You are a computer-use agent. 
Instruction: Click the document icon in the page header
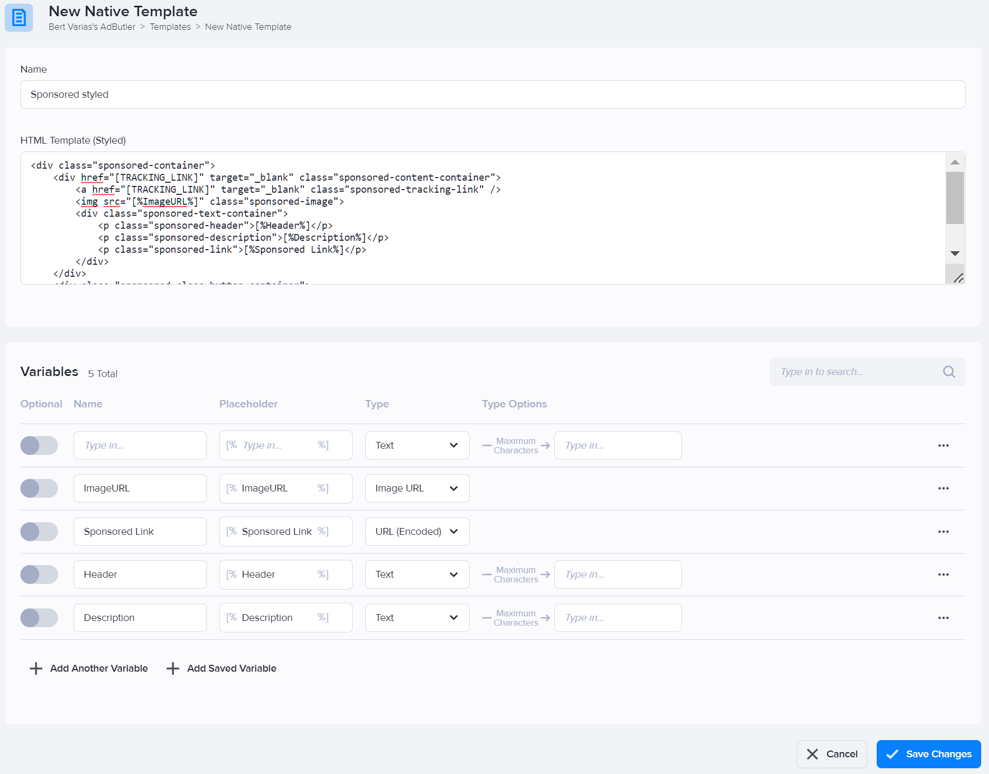pos(19,19)
